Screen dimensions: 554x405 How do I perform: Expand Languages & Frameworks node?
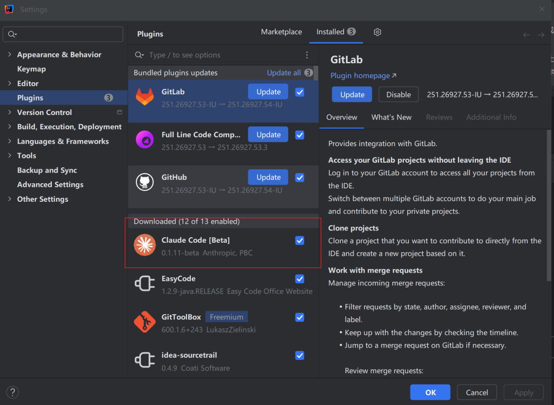point(10,141)
